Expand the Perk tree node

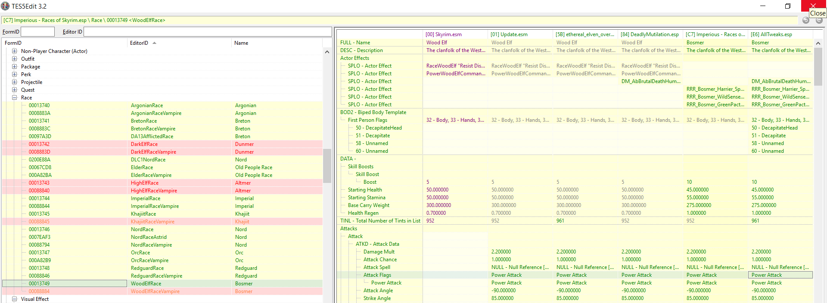14,74
